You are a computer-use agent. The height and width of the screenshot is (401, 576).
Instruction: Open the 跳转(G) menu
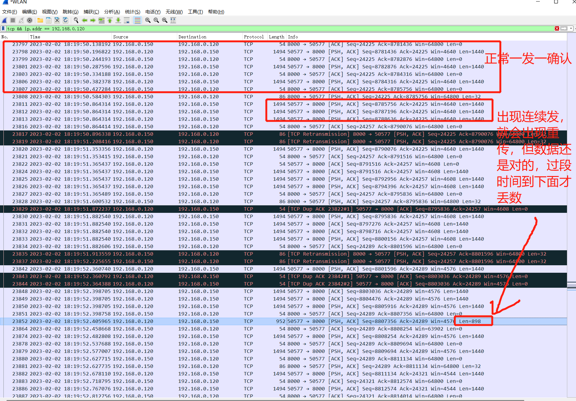71,12
